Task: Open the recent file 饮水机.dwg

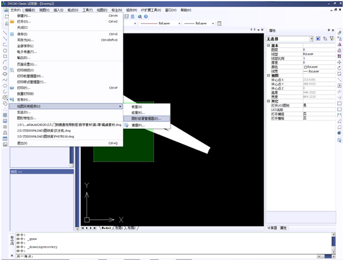Action: coord(44,130)
